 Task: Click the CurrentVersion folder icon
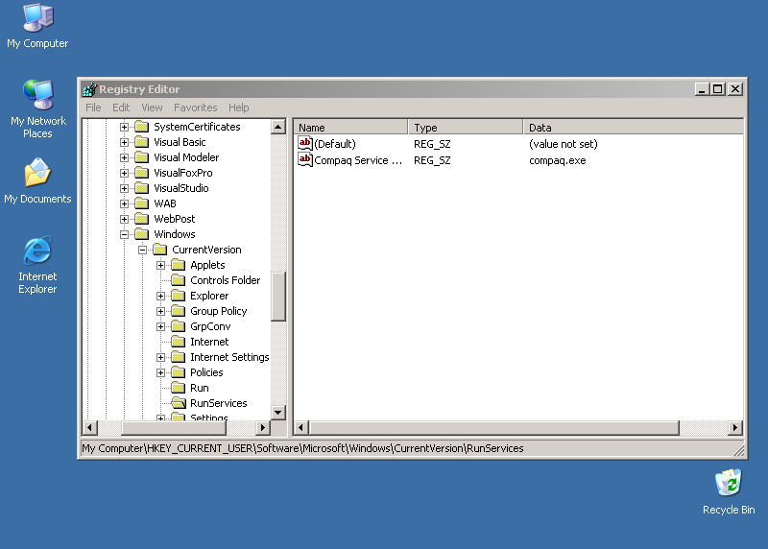coord(159,250)
